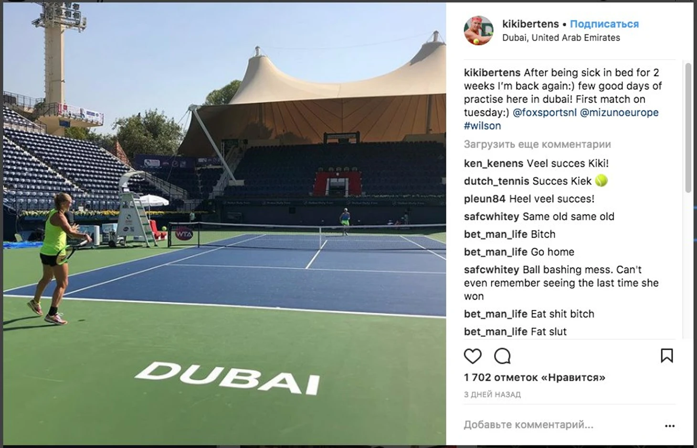Open #wilson hashtag link

[482, 126]
